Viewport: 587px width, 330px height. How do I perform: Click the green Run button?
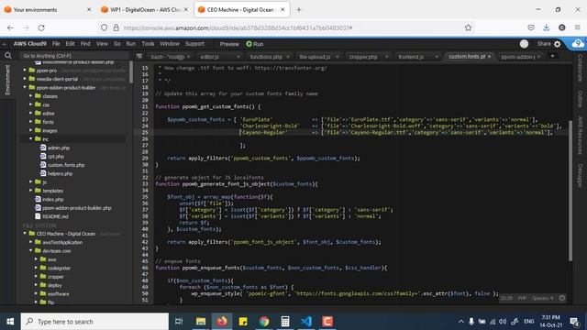(x=255, y=44)
